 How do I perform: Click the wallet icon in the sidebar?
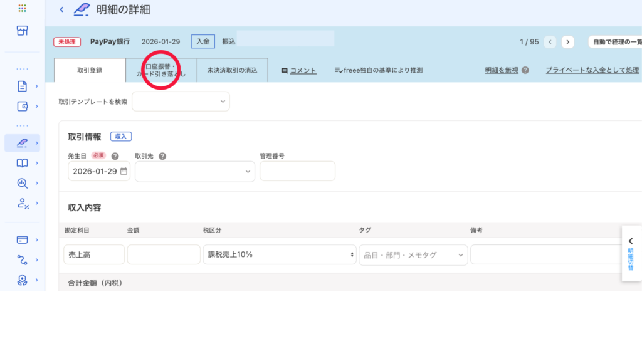23,106
